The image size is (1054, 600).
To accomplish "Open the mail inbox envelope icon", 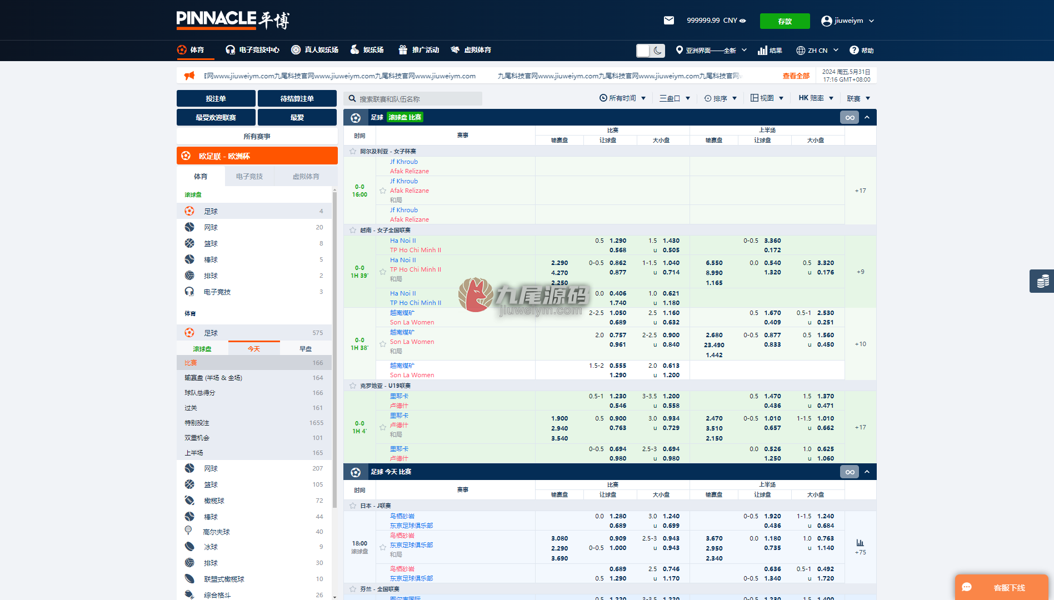I will (669, 21).
